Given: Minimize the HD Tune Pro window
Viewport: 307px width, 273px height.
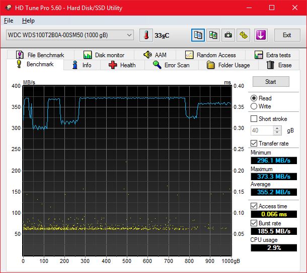Looking at the screenshot, I should [x=249, y=8].
